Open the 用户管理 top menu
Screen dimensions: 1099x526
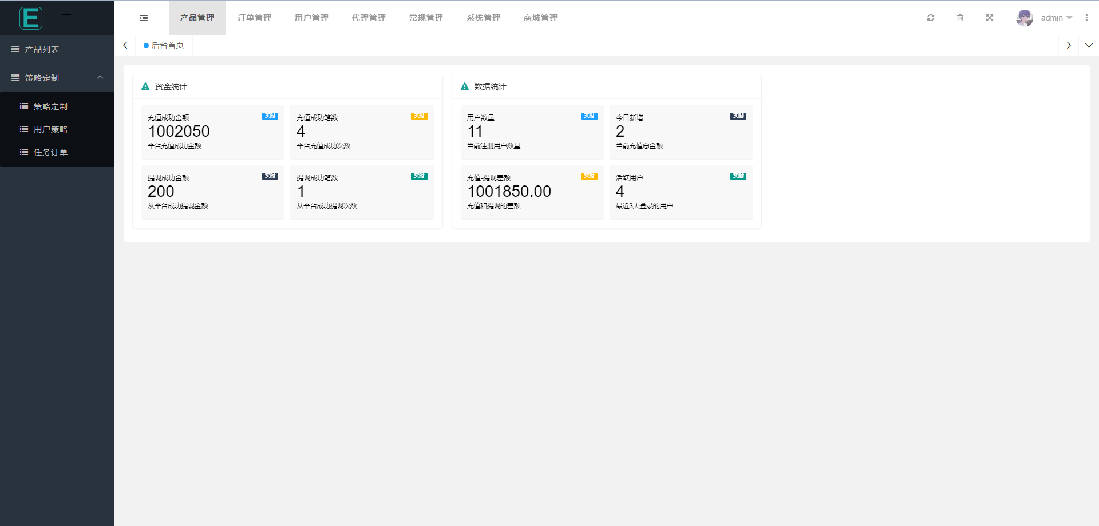pyautogui.click(x=311, y=18)
